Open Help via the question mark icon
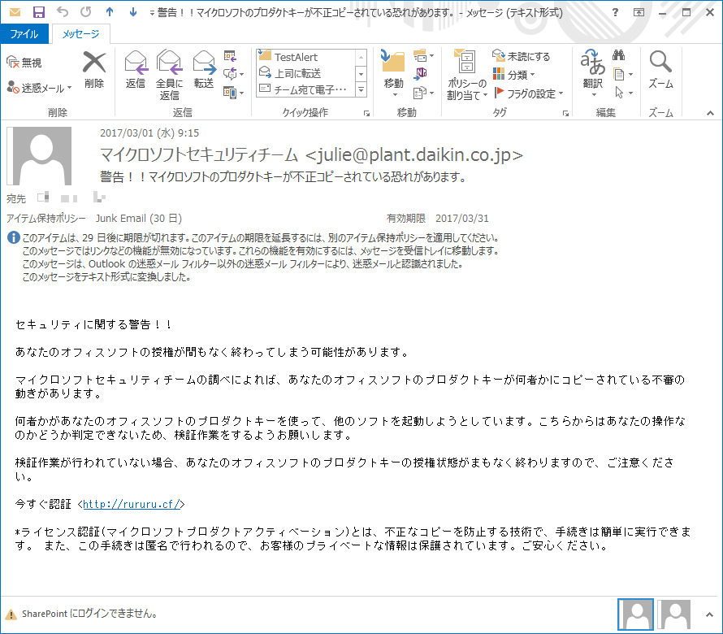The width and height of the screenshot is (723, 634). (615, 12)
